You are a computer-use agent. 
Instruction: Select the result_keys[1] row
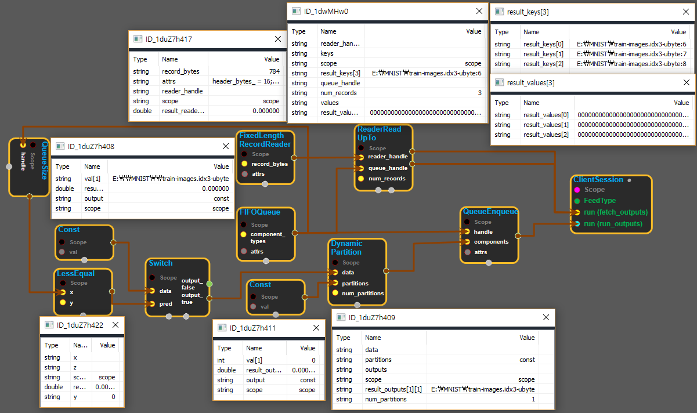tap(592, 54)
